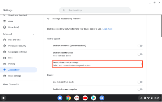
Task: Click the printer icon next to Printing
Action: click(x=4, y=64)
